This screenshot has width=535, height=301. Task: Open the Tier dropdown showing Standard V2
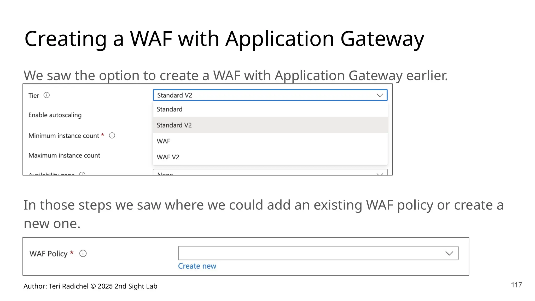pos(270,95)
